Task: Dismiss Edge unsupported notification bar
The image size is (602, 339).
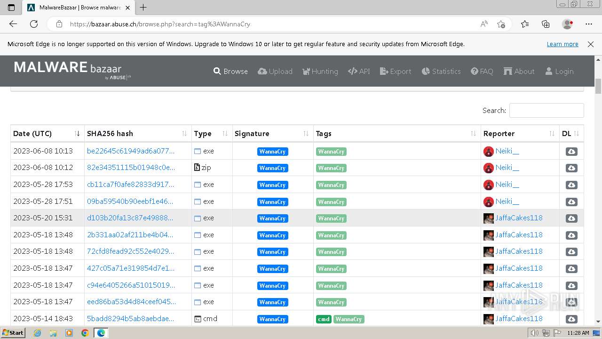Action: [x=591, y=44]
